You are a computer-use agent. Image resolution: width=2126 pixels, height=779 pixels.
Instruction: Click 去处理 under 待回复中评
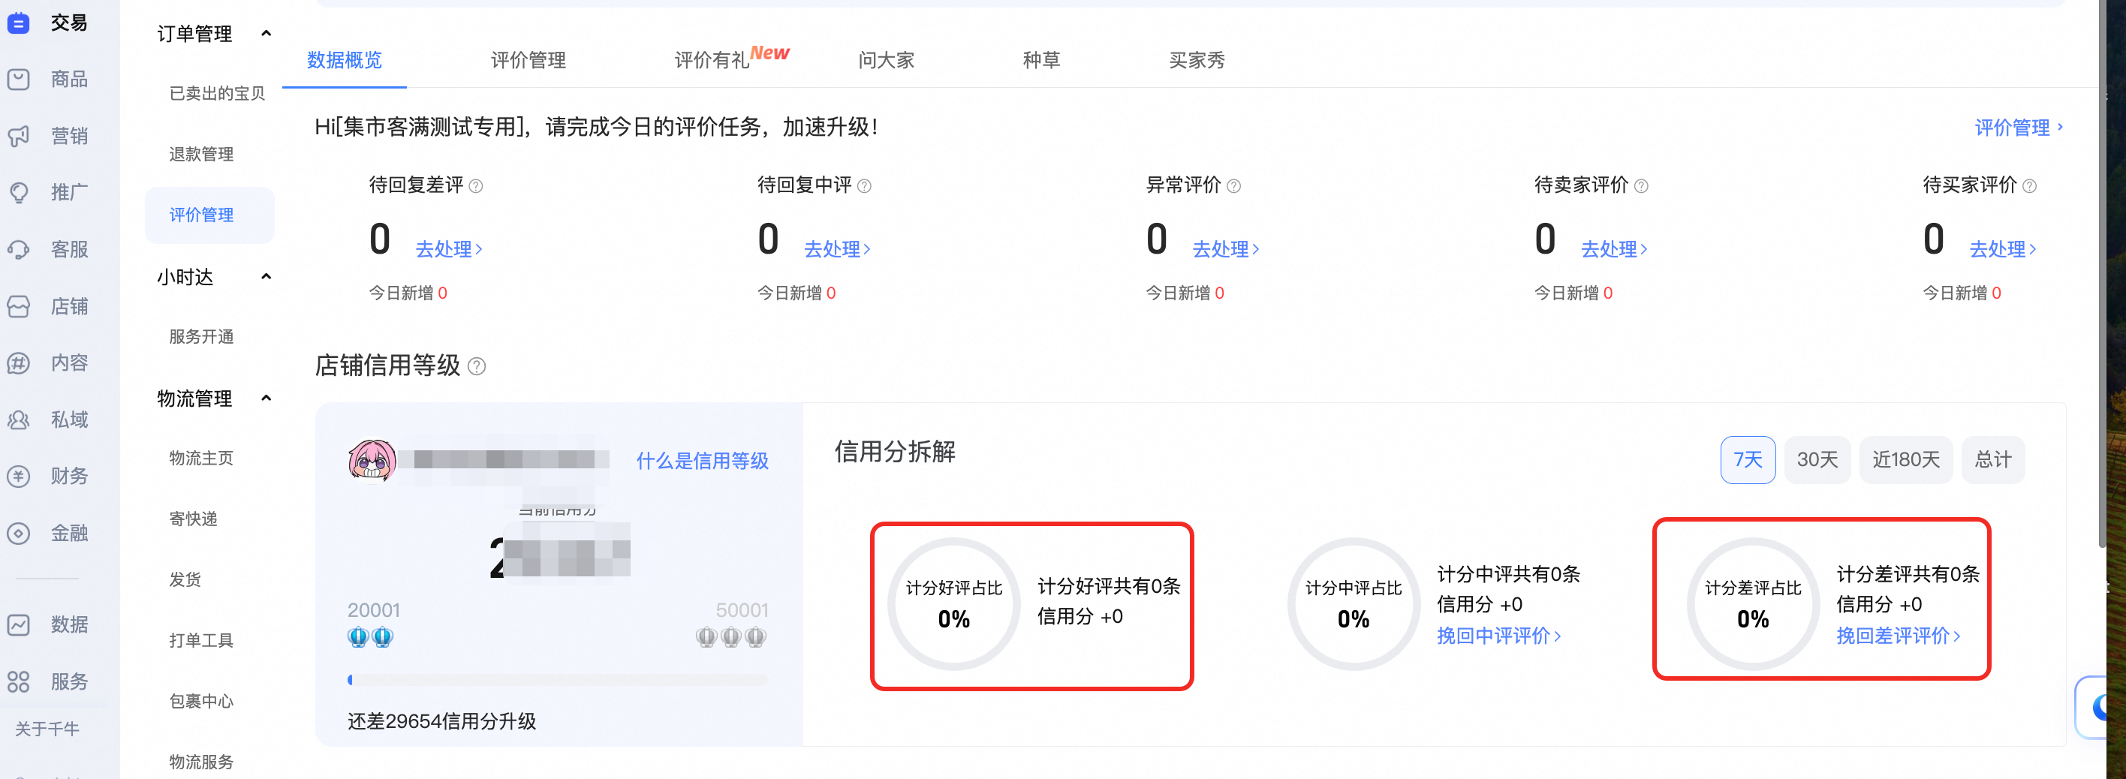(x=837, y=249)
